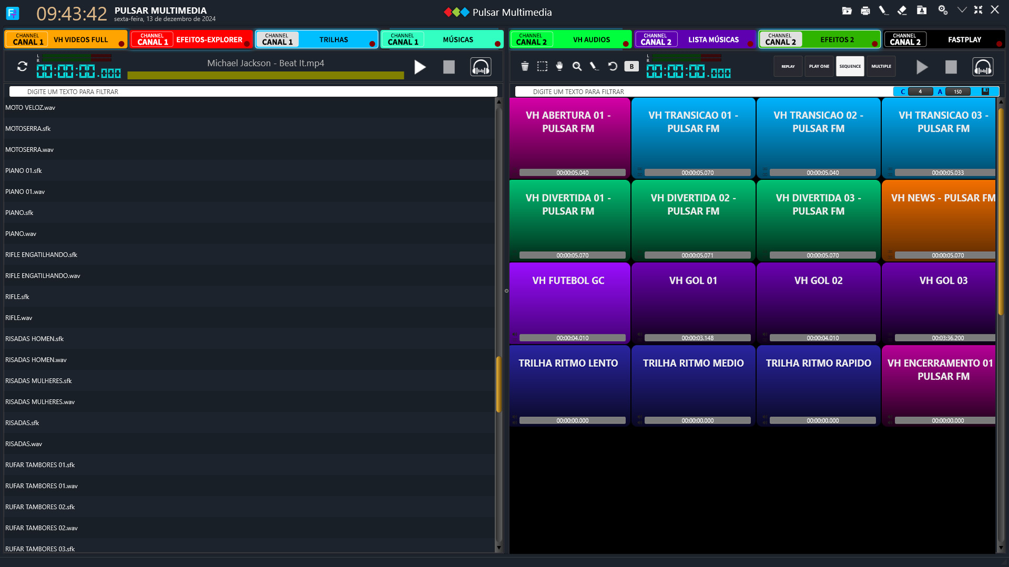
Task: Click the undo rotate arrow icon
Action: coord(613,66)
